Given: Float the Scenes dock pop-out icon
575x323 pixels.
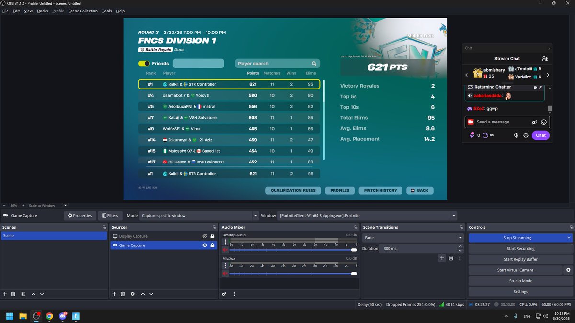Looking at the screenshot, I should [104, 227].
